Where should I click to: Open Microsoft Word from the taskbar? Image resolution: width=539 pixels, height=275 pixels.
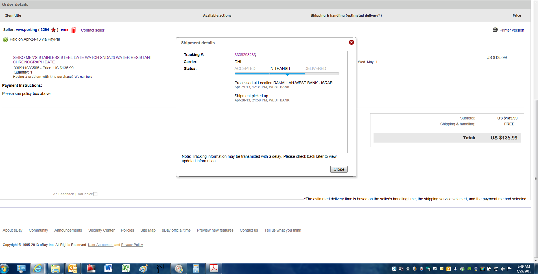tap(108, 269)
